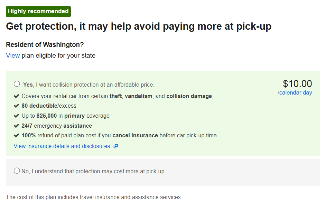Click the checkmark beside $25,000 primary coverage
This screenshot has height=206, width=326.
tap(16, 116)
